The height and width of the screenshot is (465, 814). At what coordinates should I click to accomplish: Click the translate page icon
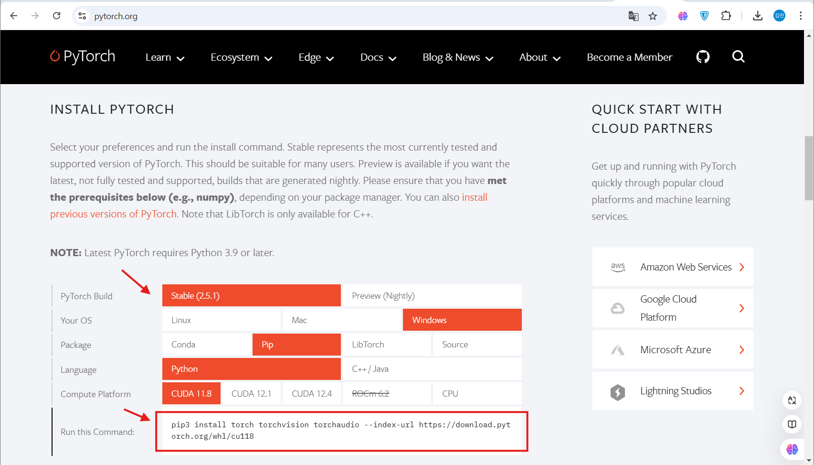click(x=634, y=16)
